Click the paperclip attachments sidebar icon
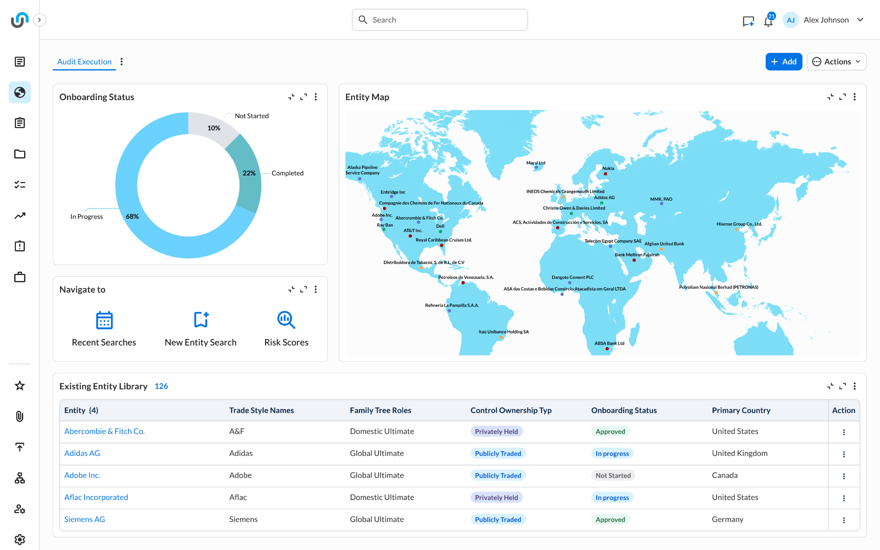880x550 pixels. 20,416
